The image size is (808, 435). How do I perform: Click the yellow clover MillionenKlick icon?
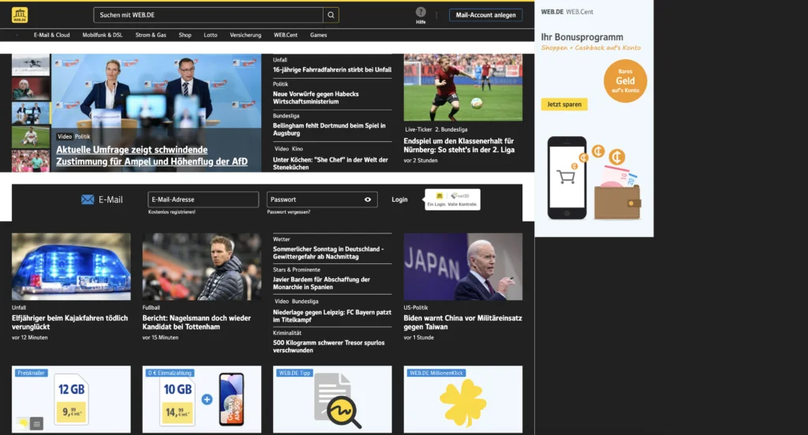click(462, 403)
